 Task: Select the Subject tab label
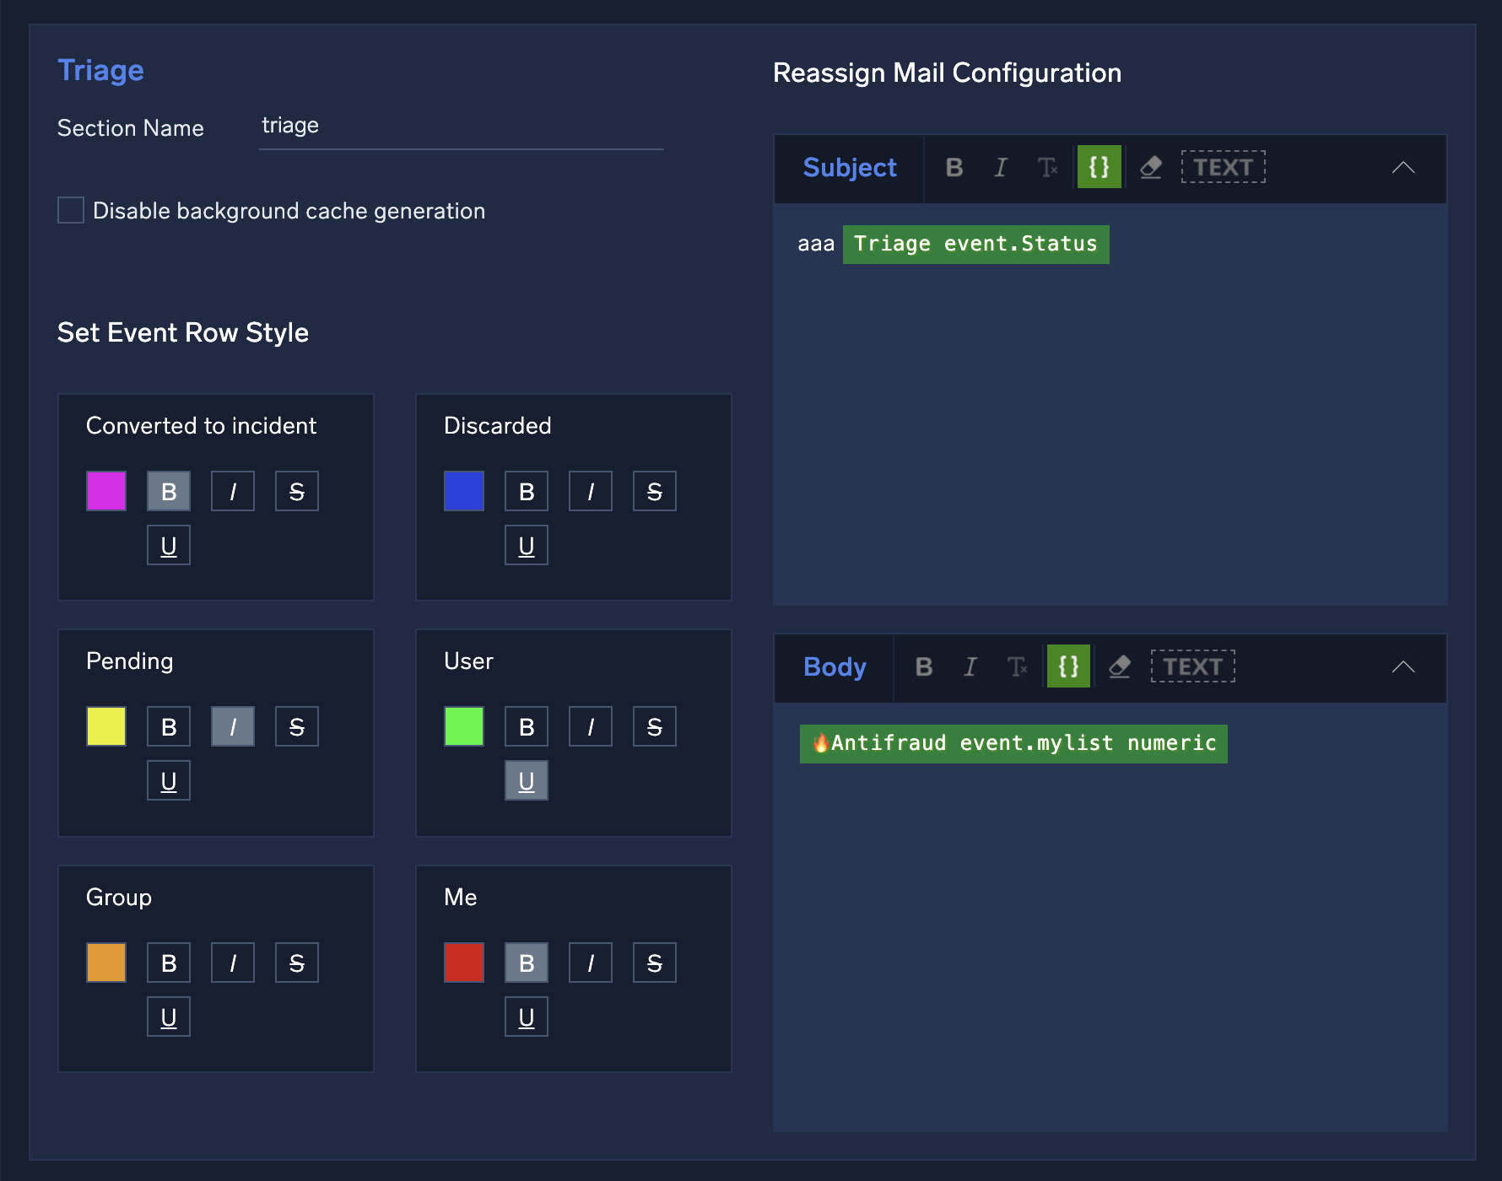coord(850,167)
